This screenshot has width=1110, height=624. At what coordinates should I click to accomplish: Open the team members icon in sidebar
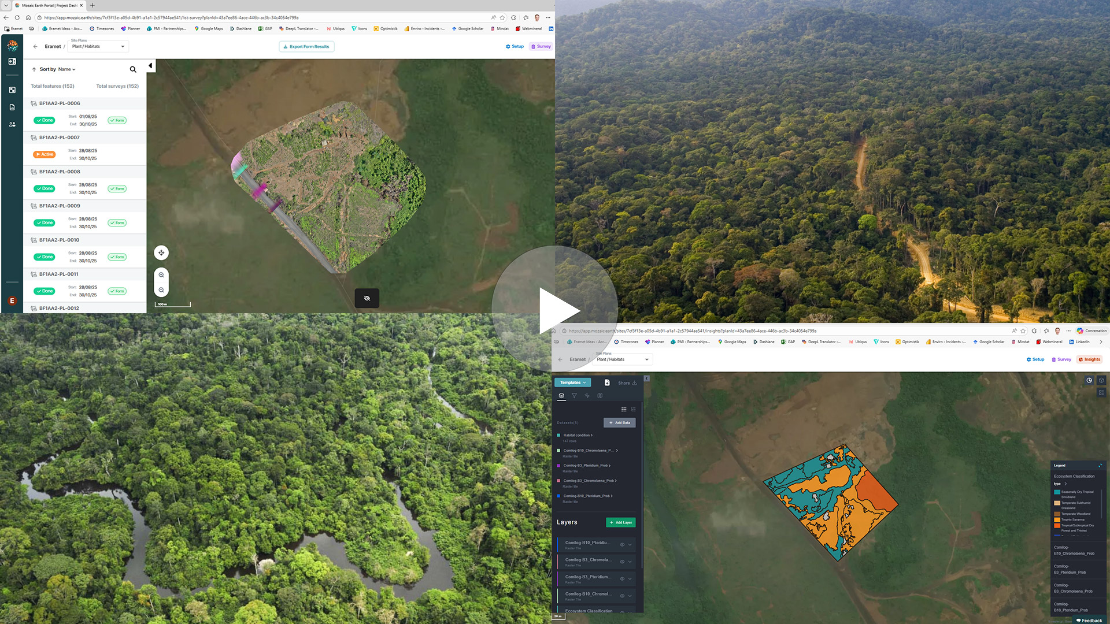(12, 124)
